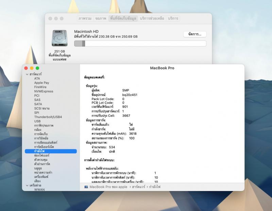The height and width of the screenshot is (211, 272).
Task: Select Thunderbolt/USB4 in sidebar
Action: 48,117
